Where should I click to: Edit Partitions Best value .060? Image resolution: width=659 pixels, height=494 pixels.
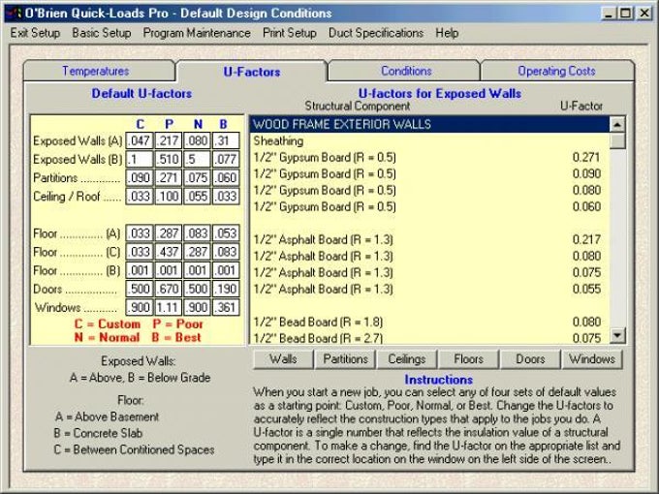[x=226, y=177]
